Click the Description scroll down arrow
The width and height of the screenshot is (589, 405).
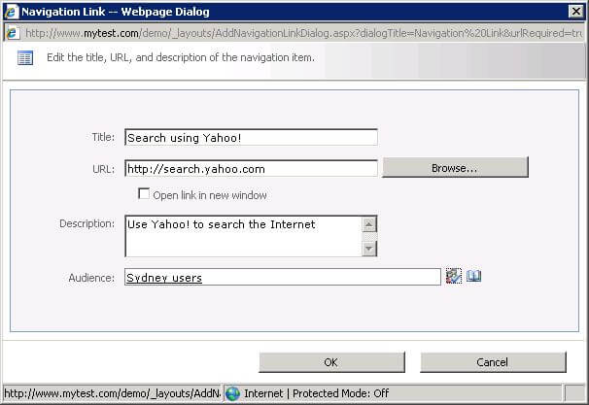point(369,249)
